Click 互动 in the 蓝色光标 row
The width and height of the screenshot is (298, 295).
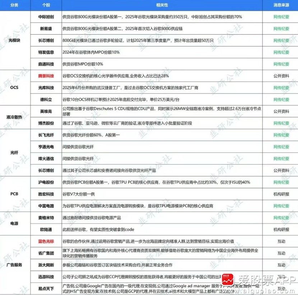tap(281, 241)
